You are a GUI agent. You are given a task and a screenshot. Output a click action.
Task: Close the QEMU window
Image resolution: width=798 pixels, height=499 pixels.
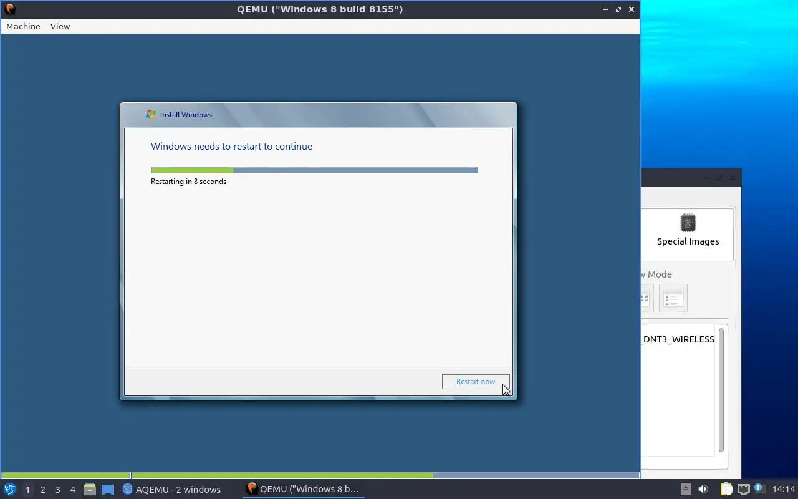(632, 9)
